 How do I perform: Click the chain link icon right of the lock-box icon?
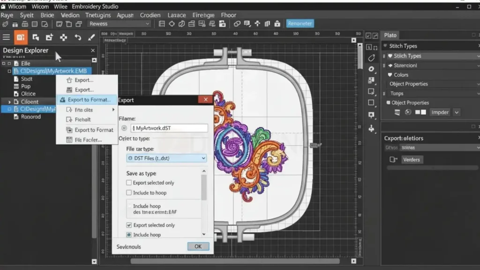click(x=237, y=23)
